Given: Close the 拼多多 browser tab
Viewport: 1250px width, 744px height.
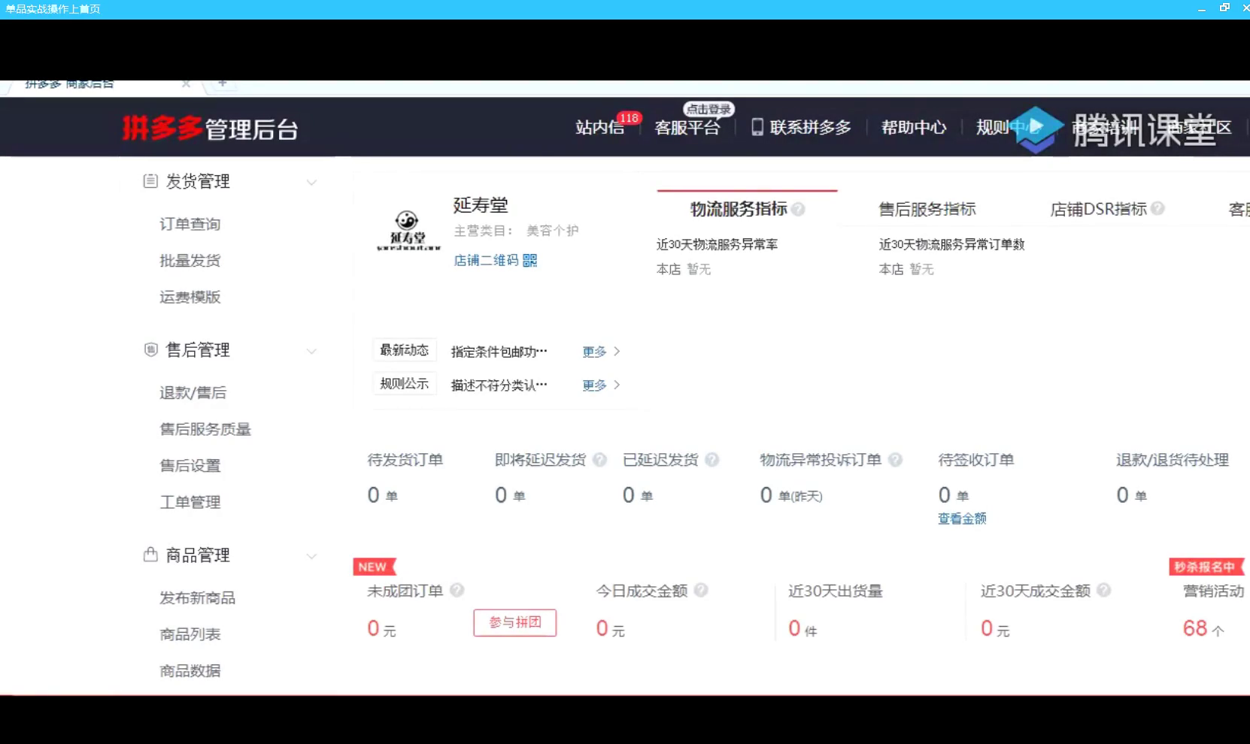Looking at the screenshot, I should click(x=186, y=83).
